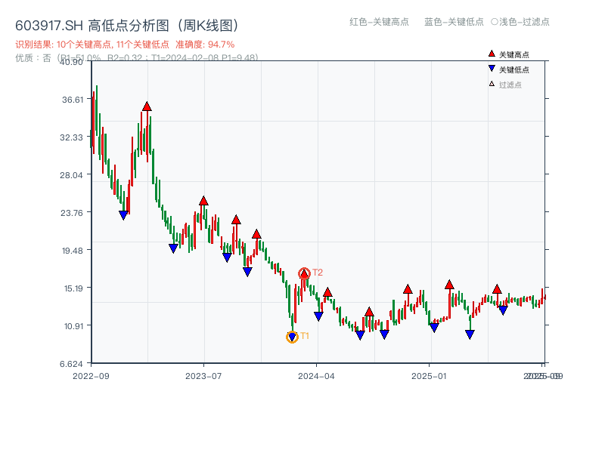Click the T2 labeled circled marker
Screen dimensions: 605x453
[x=305, y=271]
